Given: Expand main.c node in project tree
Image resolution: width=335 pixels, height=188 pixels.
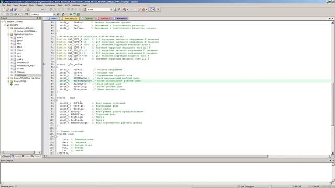Looking at the screenshot, I should [x=12, y=37].
